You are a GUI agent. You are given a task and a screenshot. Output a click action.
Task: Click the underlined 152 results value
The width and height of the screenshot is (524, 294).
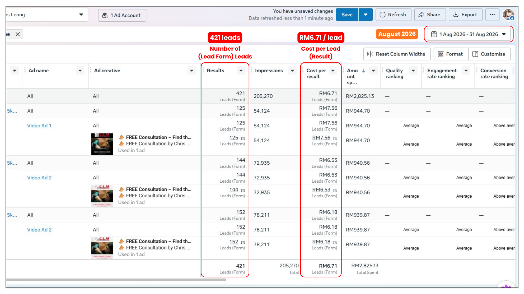(234, 242)
